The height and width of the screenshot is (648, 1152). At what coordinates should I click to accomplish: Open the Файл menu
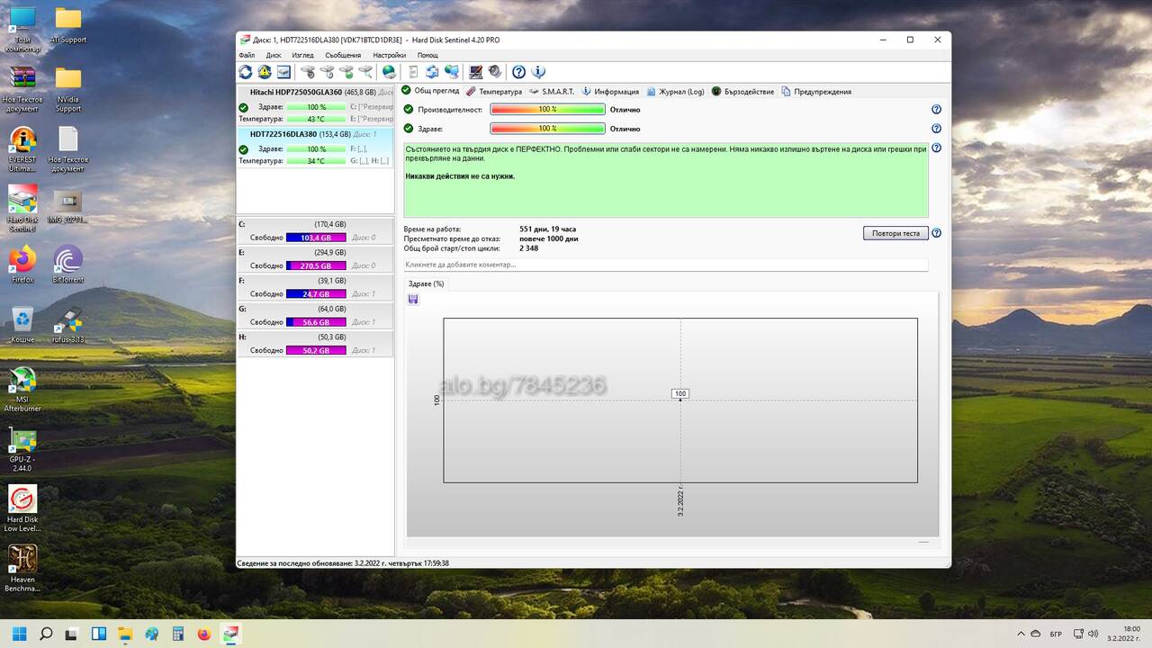[247, 55]
